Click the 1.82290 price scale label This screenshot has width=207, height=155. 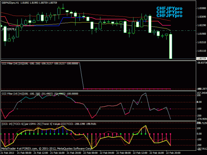(x=202, y=25)
